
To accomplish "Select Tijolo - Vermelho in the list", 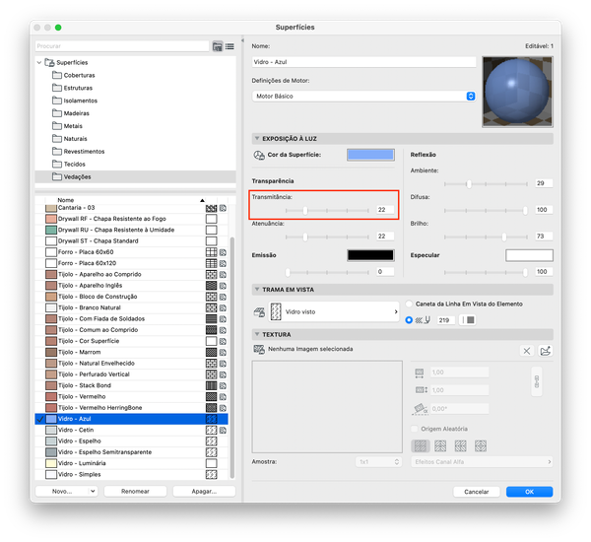I will tap(132, 397).
